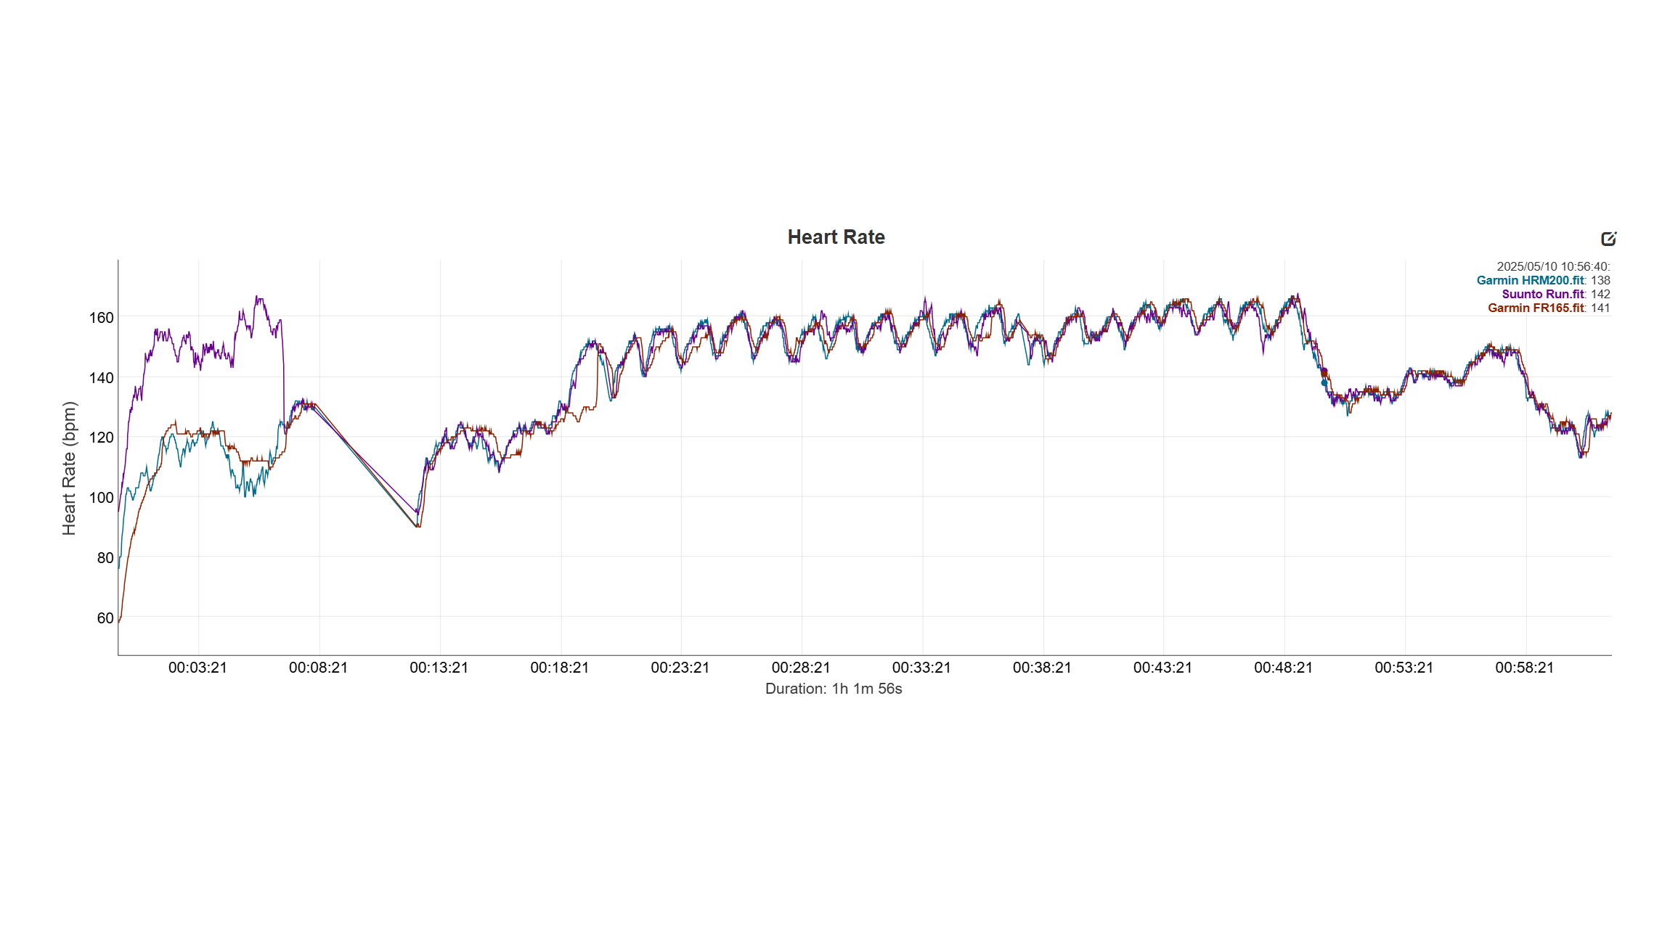The width and height of the screenshot is (1670, 939).
Task: Click the 142 value beside Suunto Run.fit
Action: tap(1600, 294)
